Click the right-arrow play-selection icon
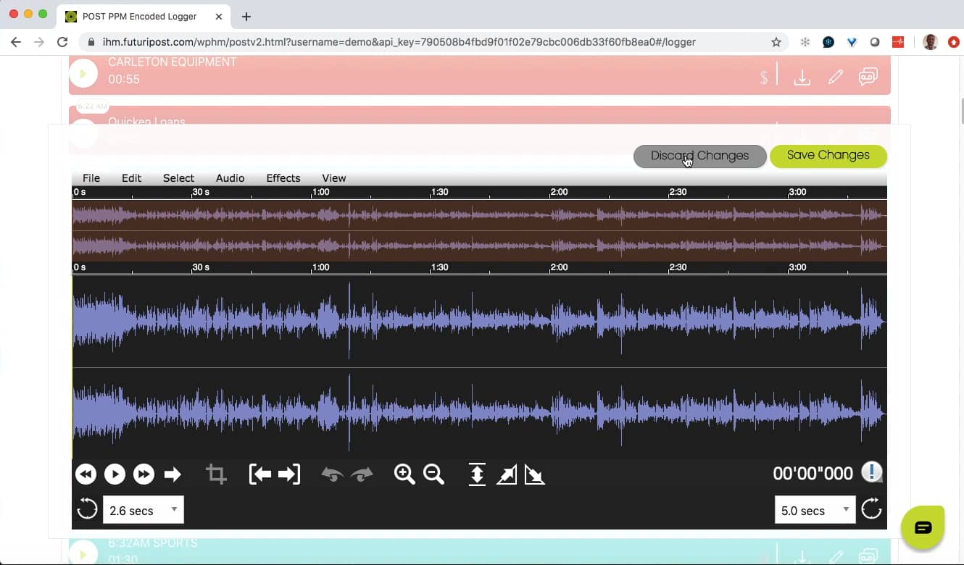 pyautogui.click(x=173, y=474)
